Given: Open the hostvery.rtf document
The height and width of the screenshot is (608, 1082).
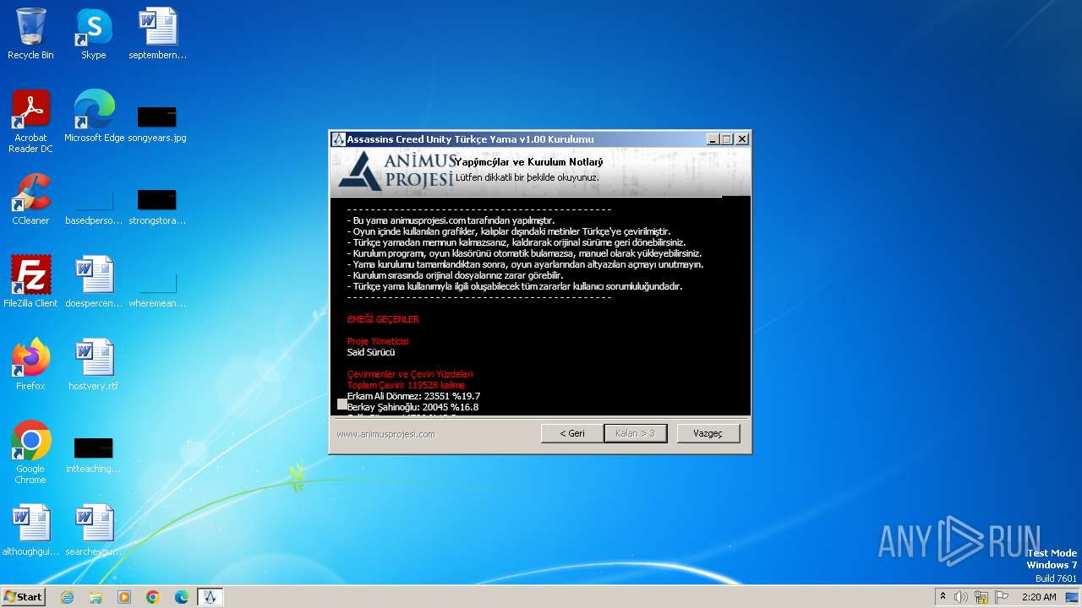Looking at the screenshot, I should click(x=94, y=365).
